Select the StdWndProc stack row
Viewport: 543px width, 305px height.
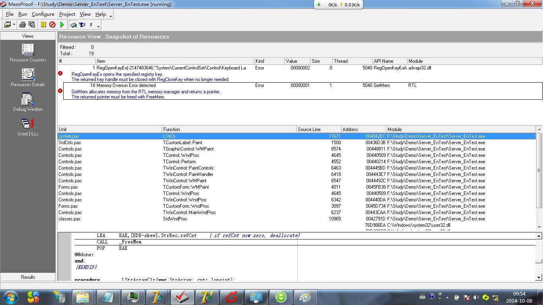297,219
